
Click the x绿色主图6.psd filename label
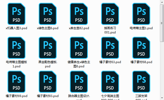[x=48, y=28]
